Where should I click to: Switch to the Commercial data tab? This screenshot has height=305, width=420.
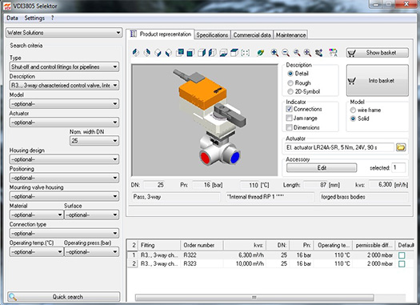[x=252, y=35]
